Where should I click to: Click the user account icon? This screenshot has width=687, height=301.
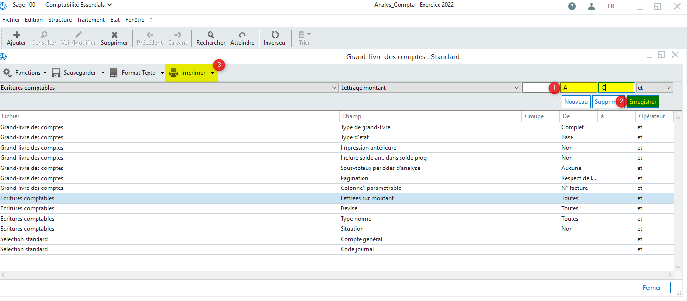click(x=592, y=6)
